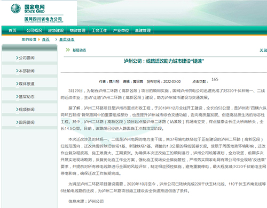Click the chevron before 公司要闻

coord(17,57)
